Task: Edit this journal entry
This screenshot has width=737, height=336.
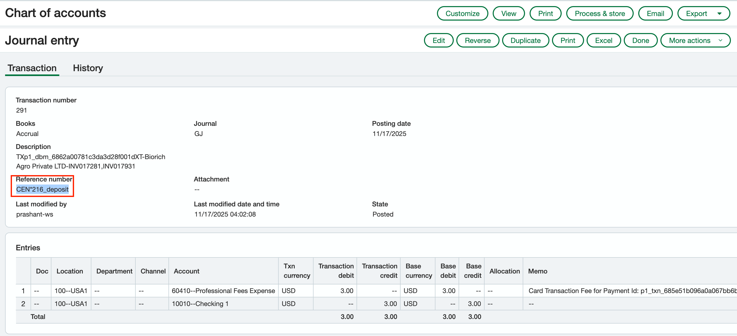Action: click(438, 40)
